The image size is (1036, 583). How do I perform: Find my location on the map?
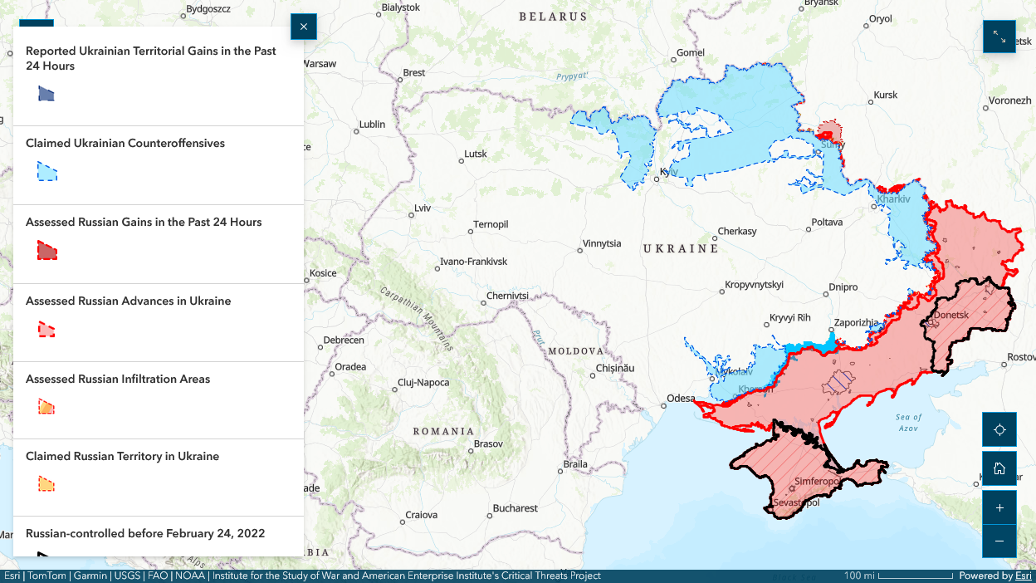(999, 429)
